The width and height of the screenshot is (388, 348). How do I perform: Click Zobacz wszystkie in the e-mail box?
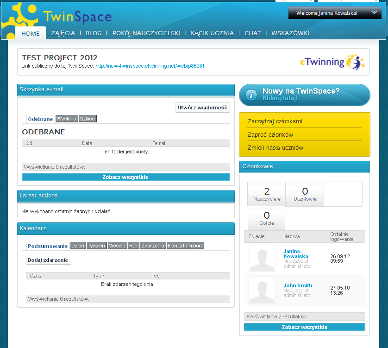pos(125,177)
